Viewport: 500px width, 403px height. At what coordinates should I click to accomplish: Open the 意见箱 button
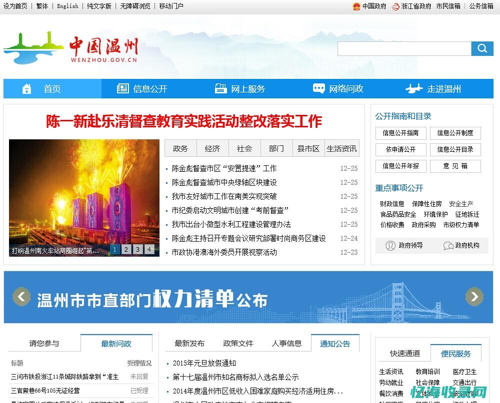(x=455, y=166)
